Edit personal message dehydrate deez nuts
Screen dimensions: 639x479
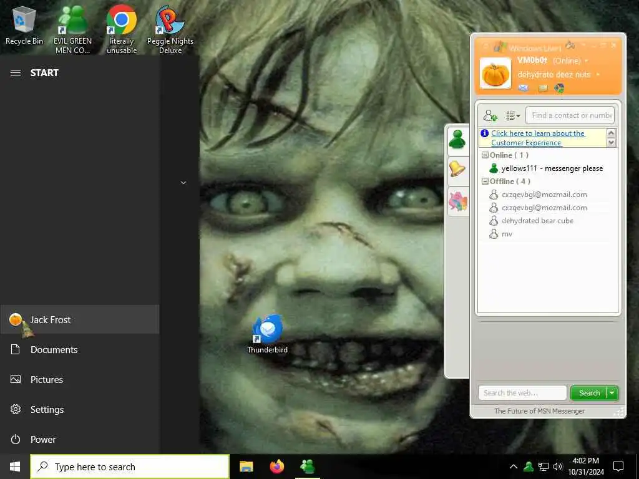pos(554,75)
